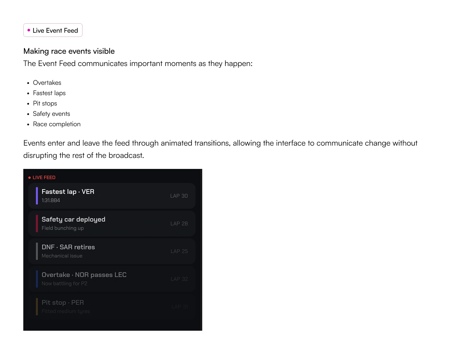Image resolution: width=453 pixels, height=354 pixels.
Task: Open the Safety car deployed event card
Action: click(x=112, y=224)
